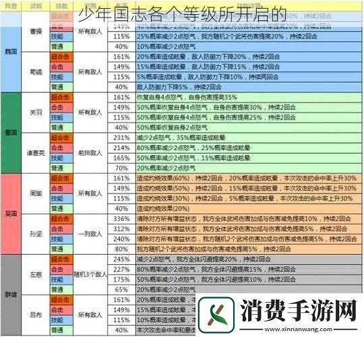Select the 前排敌人 range cell
364x337 pixels.
click(x=90, y=153)
